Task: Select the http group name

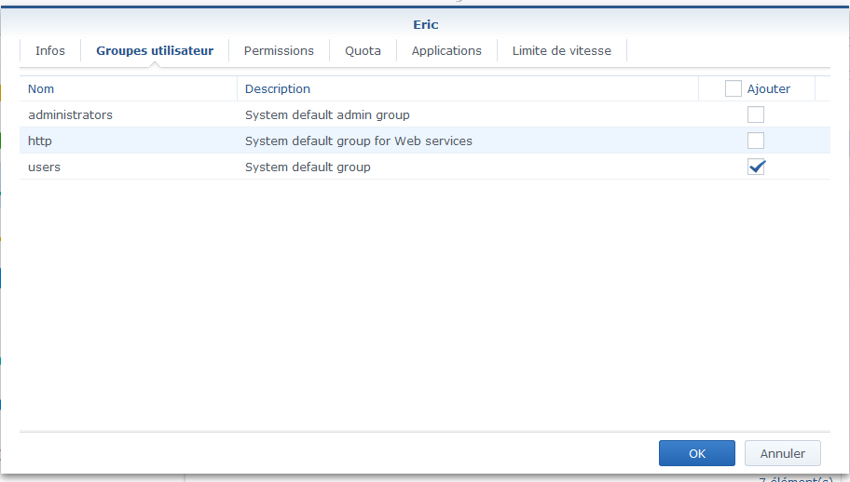Action: point(41,141)
